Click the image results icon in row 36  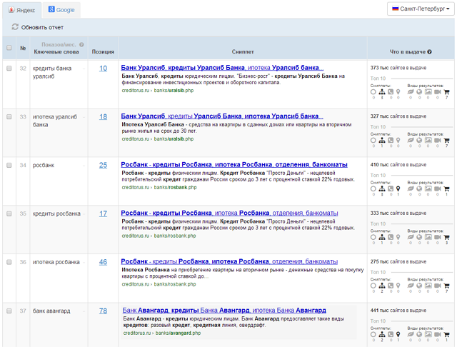click(428, 286)
